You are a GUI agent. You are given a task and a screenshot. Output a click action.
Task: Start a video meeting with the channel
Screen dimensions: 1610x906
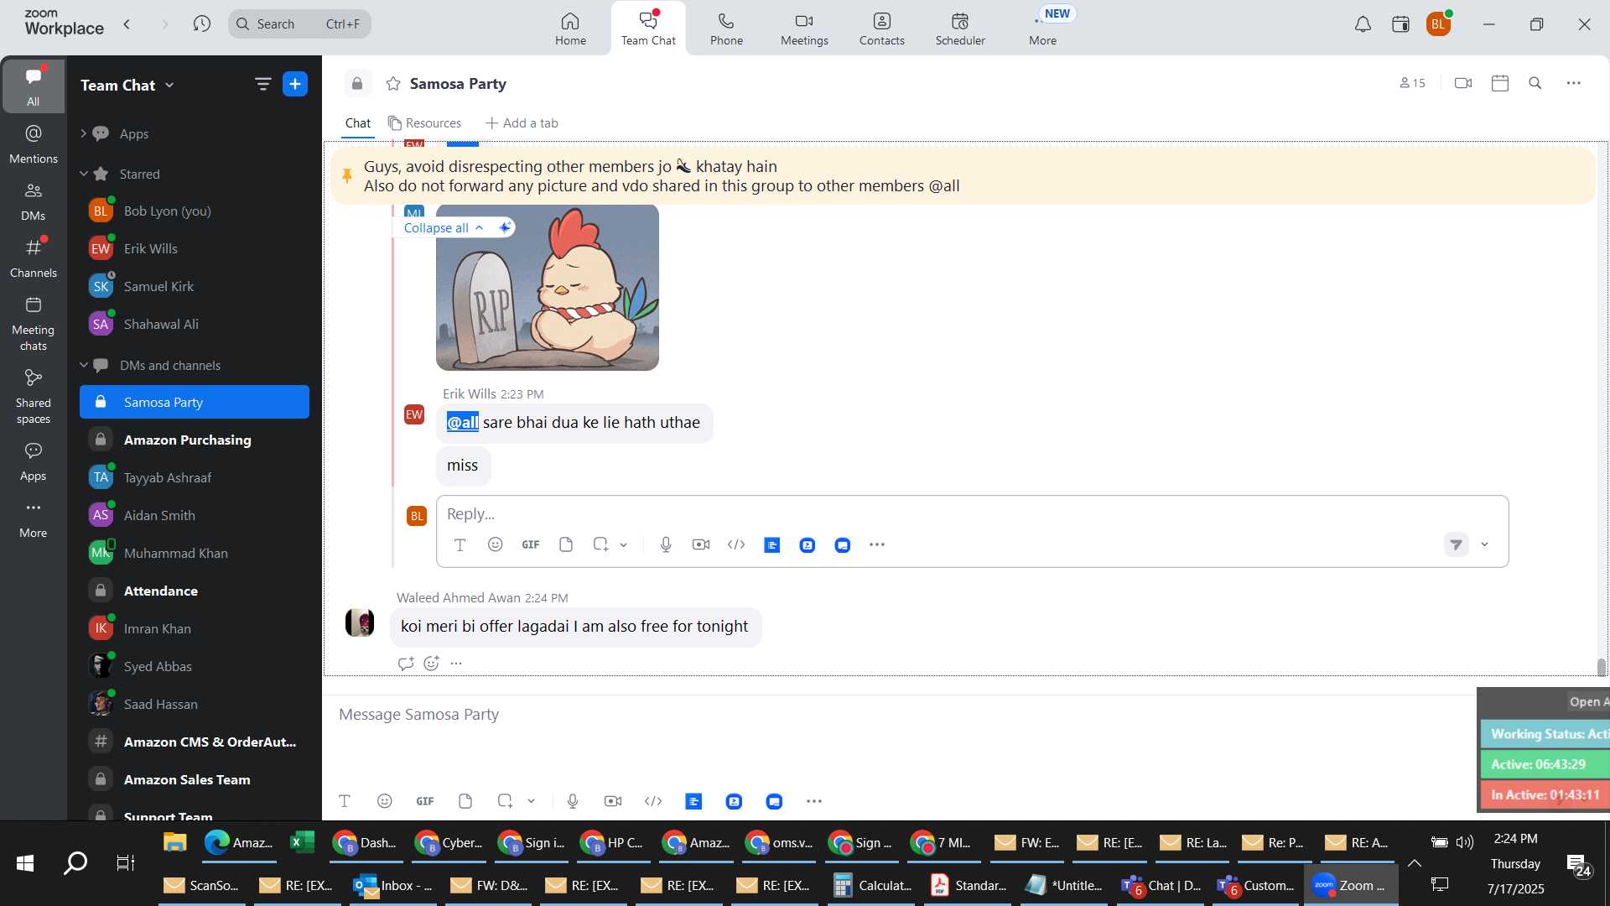pyautogui.click(x=1463, y=83)
